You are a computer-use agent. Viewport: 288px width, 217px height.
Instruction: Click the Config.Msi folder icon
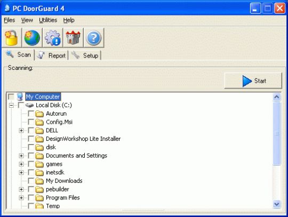tap(39, 122)
